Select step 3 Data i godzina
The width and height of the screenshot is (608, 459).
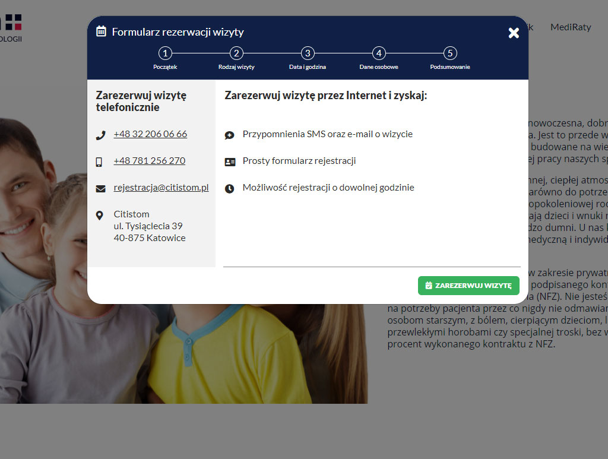tap(308, 53)
